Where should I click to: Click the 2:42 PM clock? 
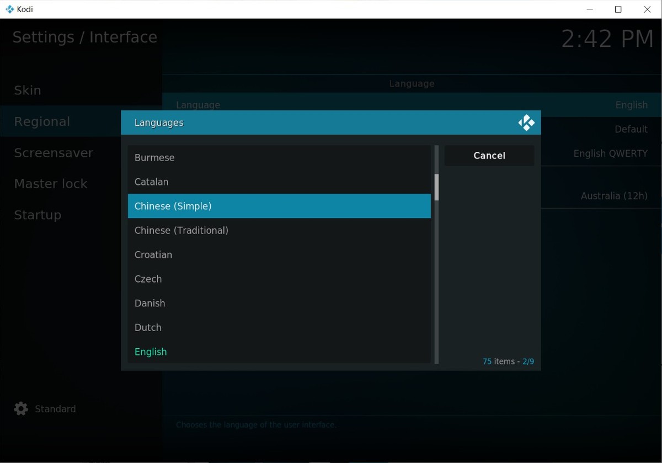[x=607, y=39]
